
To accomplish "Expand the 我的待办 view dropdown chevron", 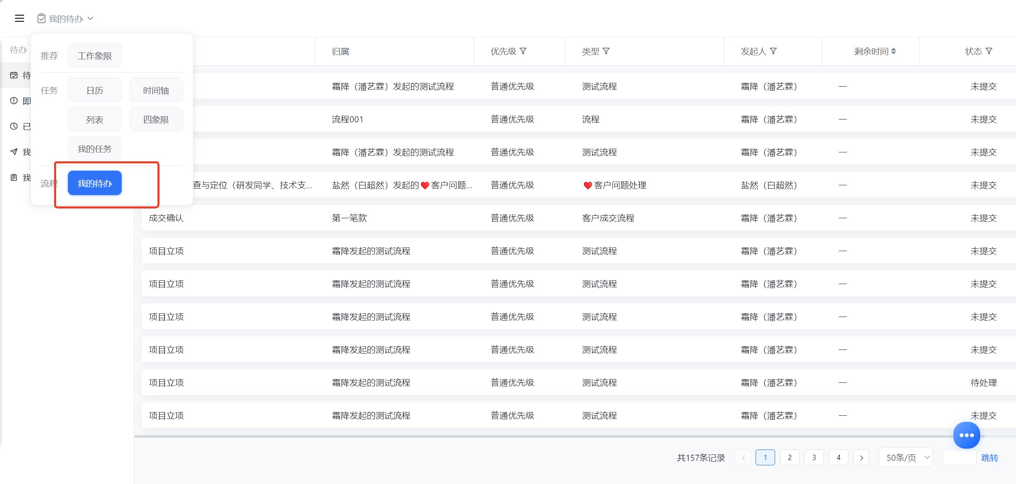I will [x=90, y=18].
